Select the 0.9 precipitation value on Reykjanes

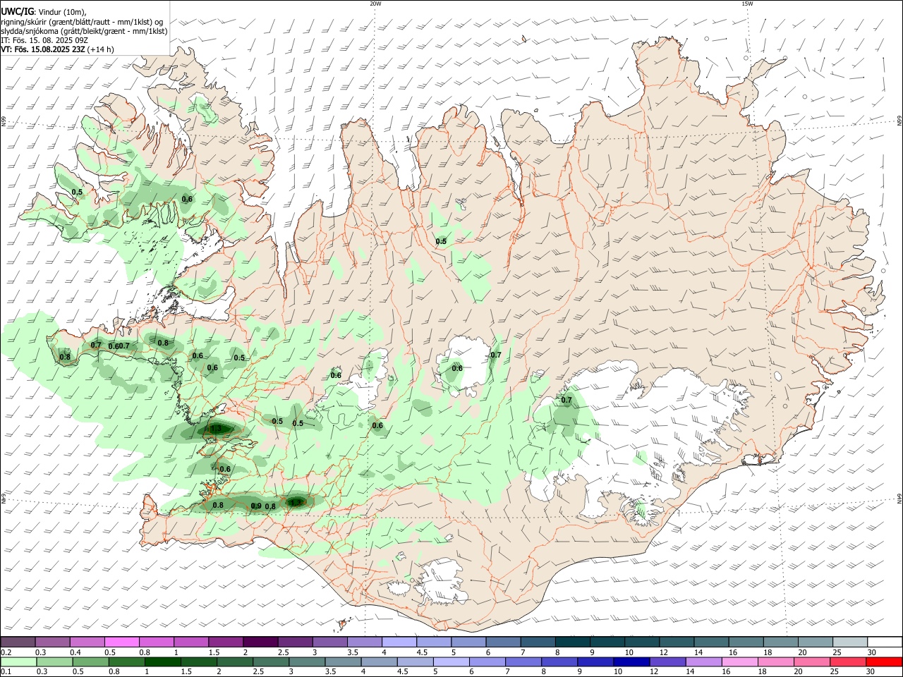coord(256,506)
